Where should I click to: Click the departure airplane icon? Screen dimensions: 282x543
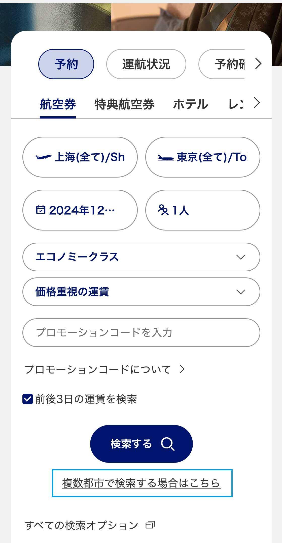(44, 157)
